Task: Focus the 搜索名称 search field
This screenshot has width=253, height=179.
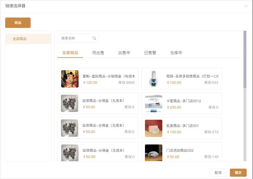Action: coord(78,38)
